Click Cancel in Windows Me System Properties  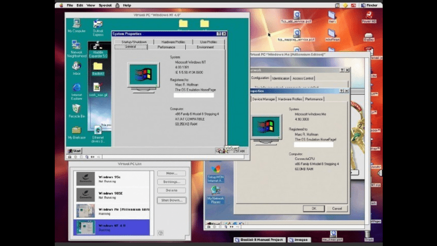(337, 208)
